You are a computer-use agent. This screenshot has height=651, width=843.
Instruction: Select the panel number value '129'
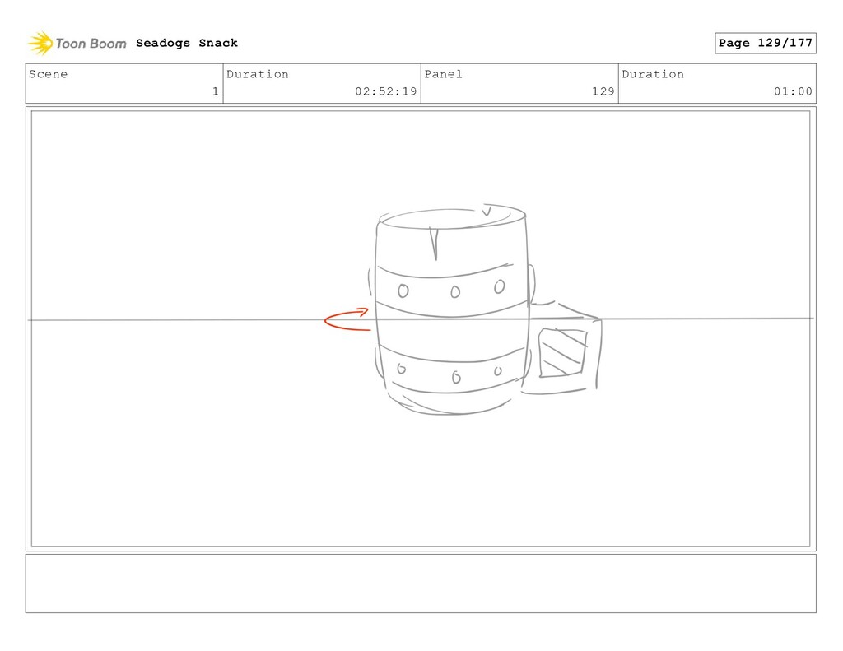click(x=603, y=91)
